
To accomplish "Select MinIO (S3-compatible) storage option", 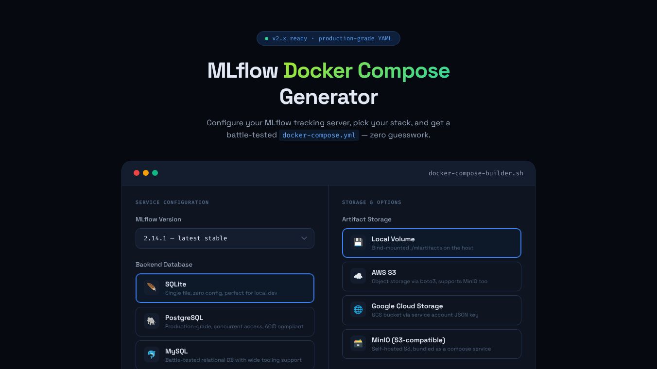I will 432,344.
